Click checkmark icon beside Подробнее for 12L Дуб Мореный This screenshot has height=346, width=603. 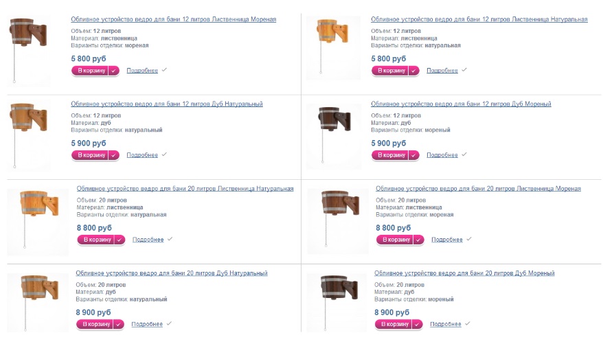coord(464,154)
